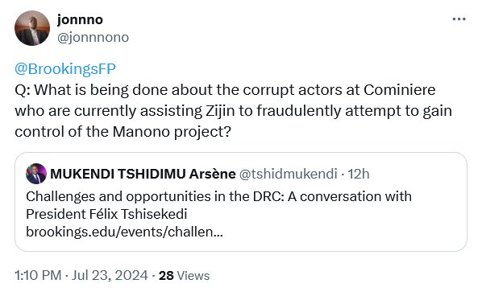Click the tweet line starting 'Q: What is being done'
Image resolution: width=482 pixels, height=296 pixels.
(x=225, y=90)
